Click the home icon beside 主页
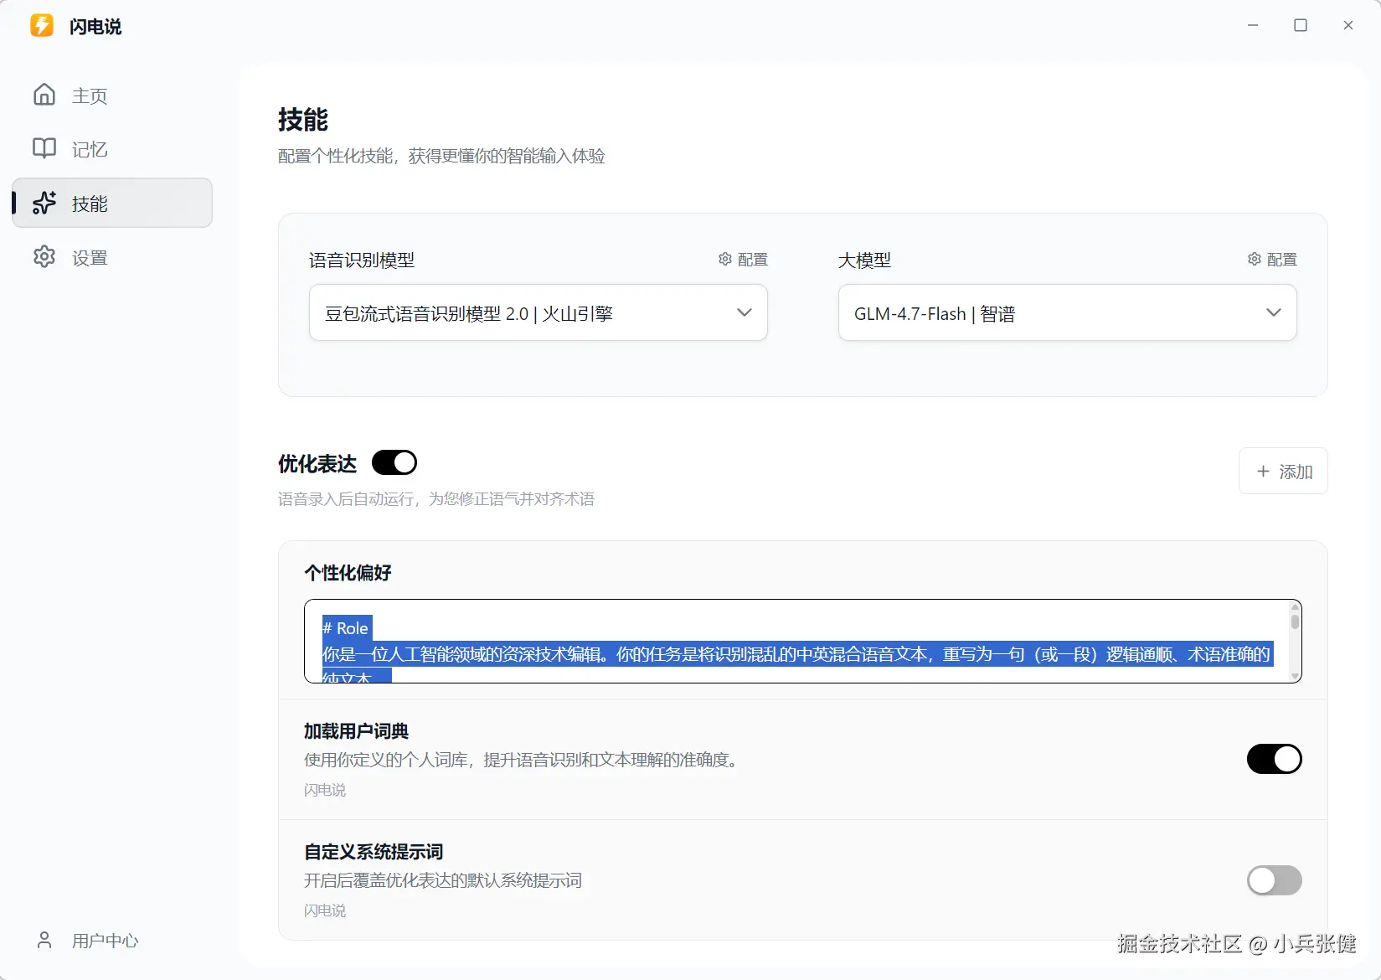This screenshot has width=1381, height=980. tap(44, 95)
